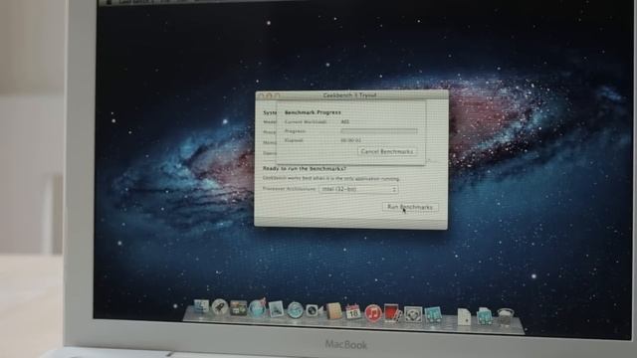
Task: Click the teal app icon left of the Dock divider
Action: pyautogui.click(x=434, y=315)
